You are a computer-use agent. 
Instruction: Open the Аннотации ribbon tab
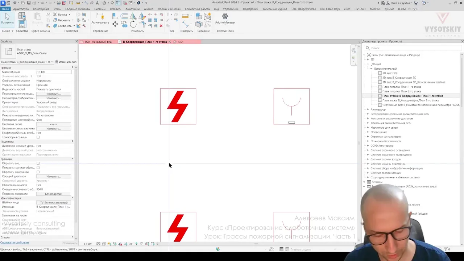coord(132,9)
